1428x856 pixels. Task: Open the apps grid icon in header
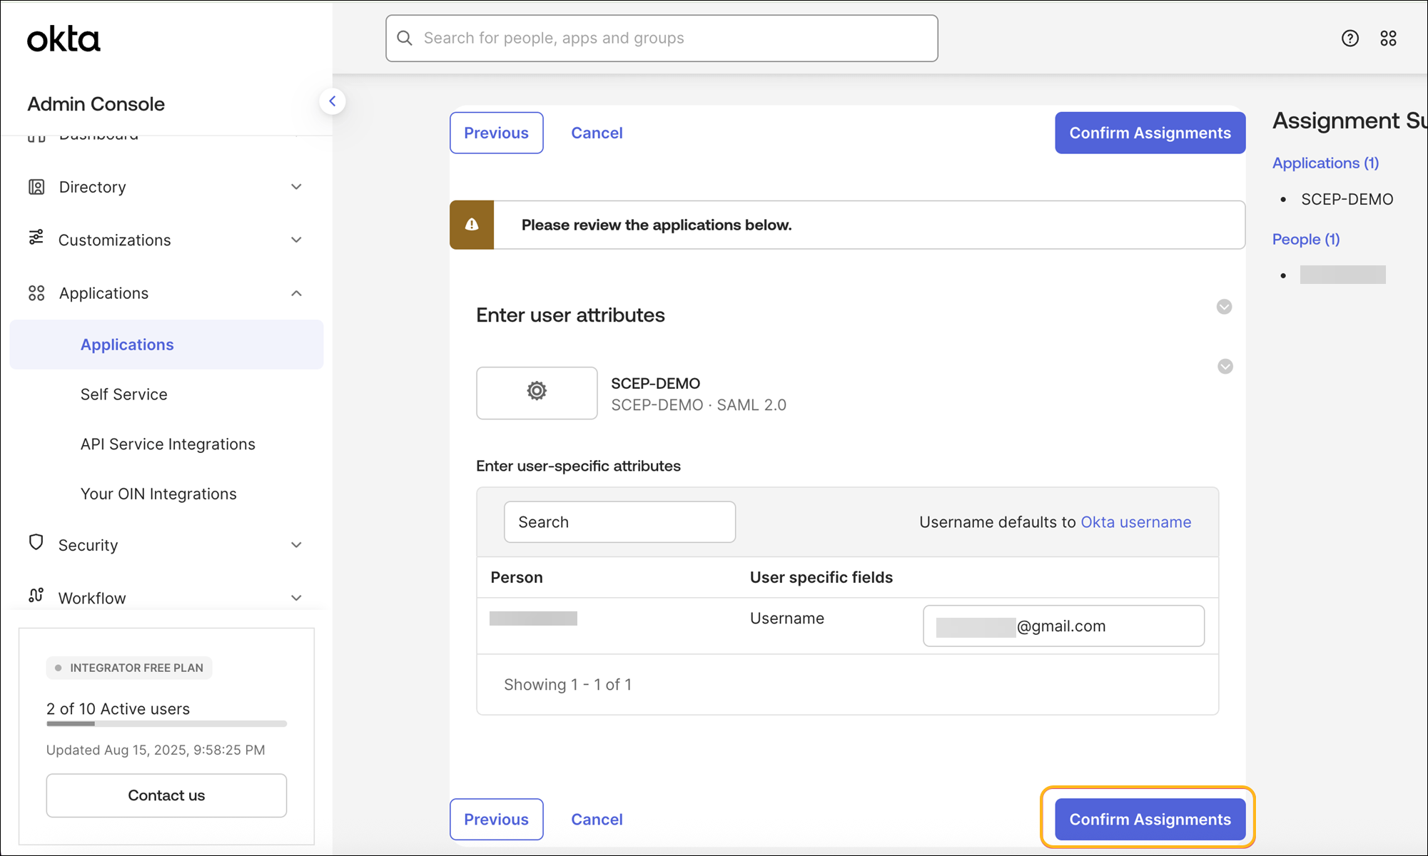[x=1388, y=39]
